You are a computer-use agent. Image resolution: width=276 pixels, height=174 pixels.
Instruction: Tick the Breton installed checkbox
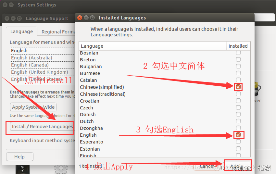[238, 59]
